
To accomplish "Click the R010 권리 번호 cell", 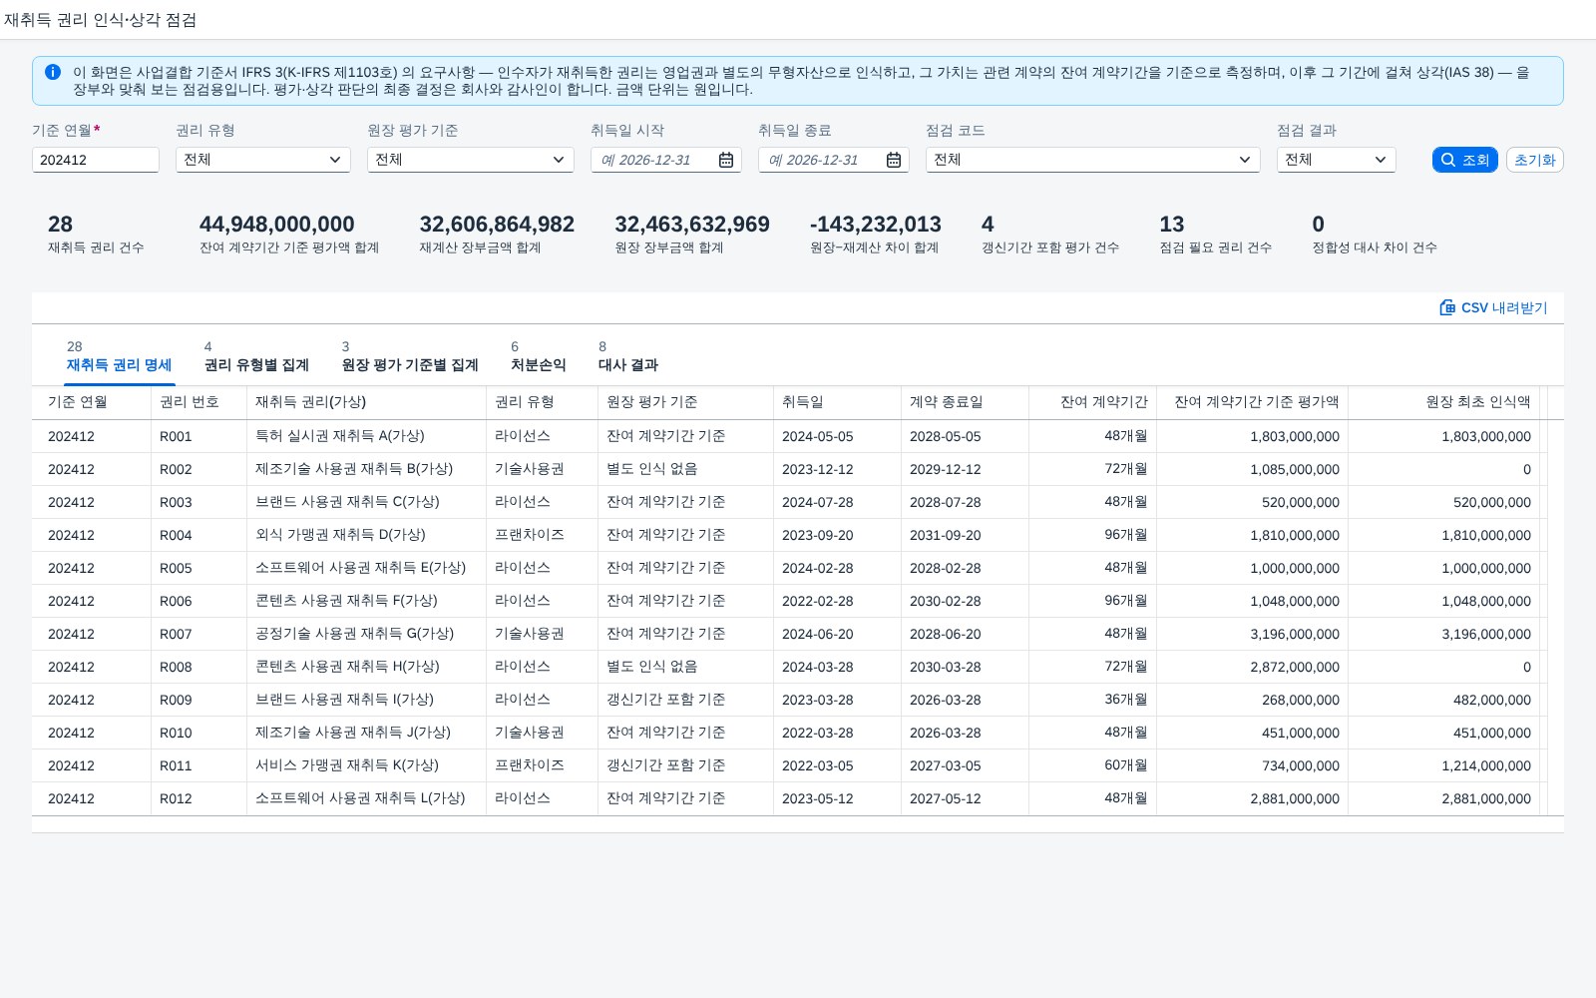I will pyautogui.click(x=199, y=733).
